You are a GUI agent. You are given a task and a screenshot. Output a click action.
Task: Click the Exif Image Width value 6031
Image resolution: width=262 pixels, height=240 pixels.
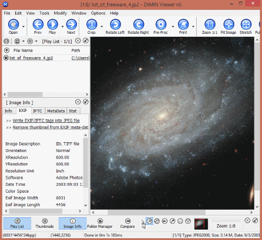pyautogui.click(x=61, y=198)
